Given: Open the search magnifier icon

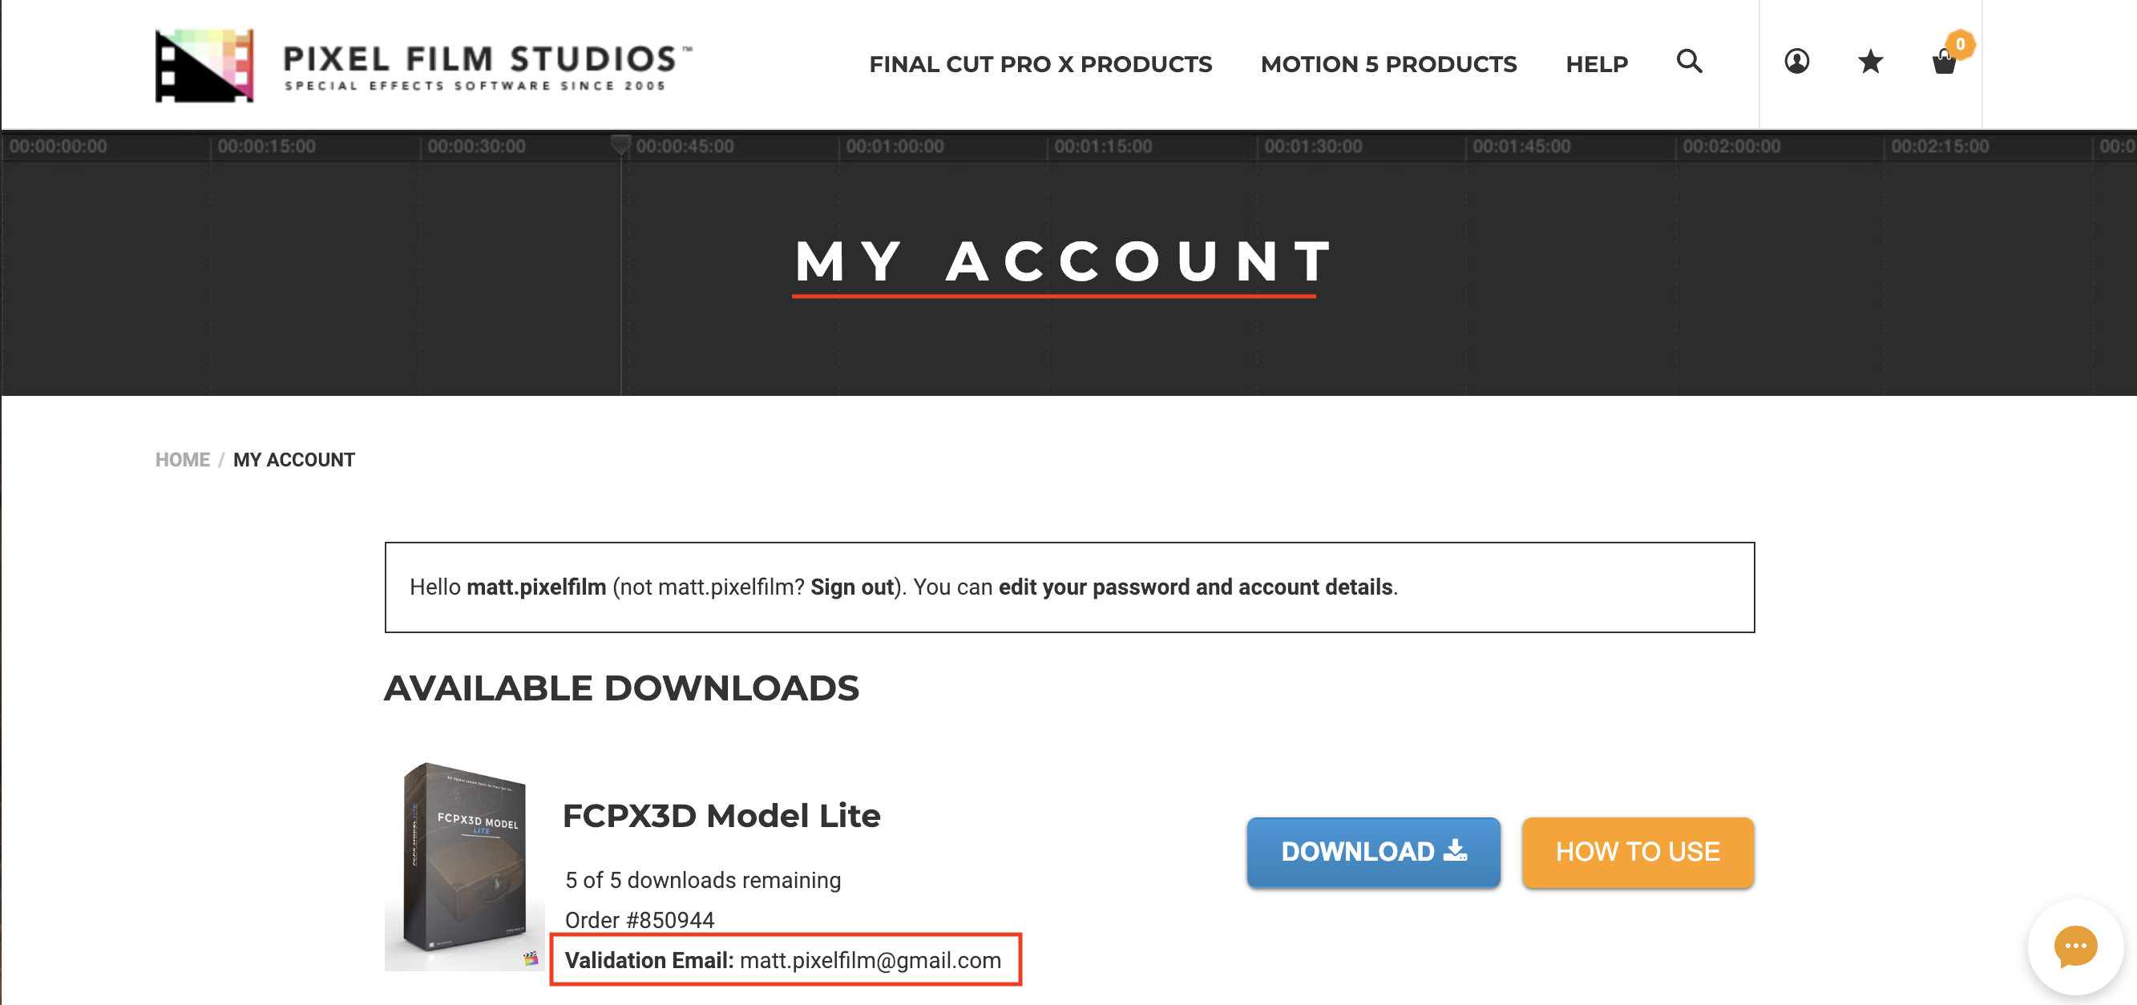Looking at the screenshot, I should (x=1689, y=62).
